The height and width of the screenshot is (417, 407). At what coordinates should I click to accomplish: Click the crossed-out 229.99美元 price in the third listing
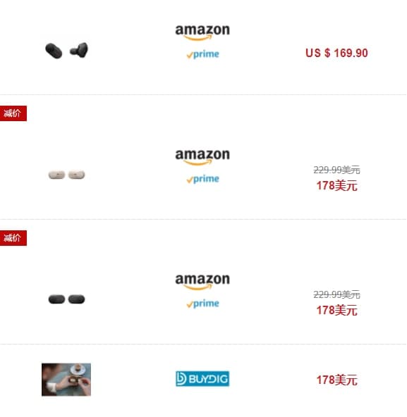(x=336, y=294)
